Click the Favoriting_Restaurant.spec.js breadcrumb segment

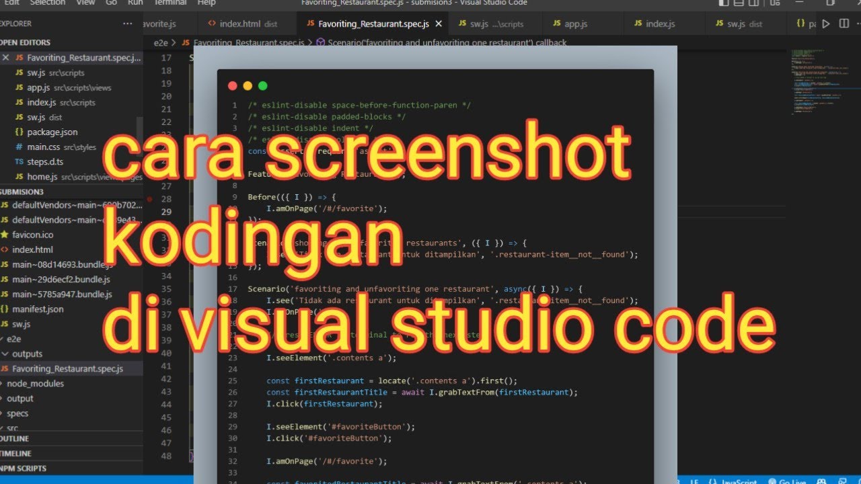coord(244,42)
